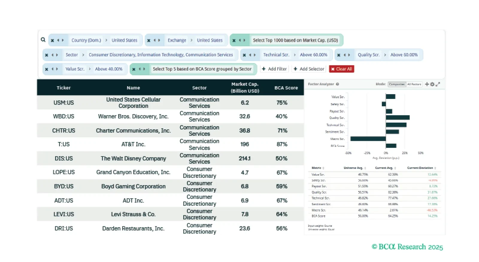The width and height of the screenshot is (479, 262).
Task: Switch mode to Composites
Action: (397, 84)
